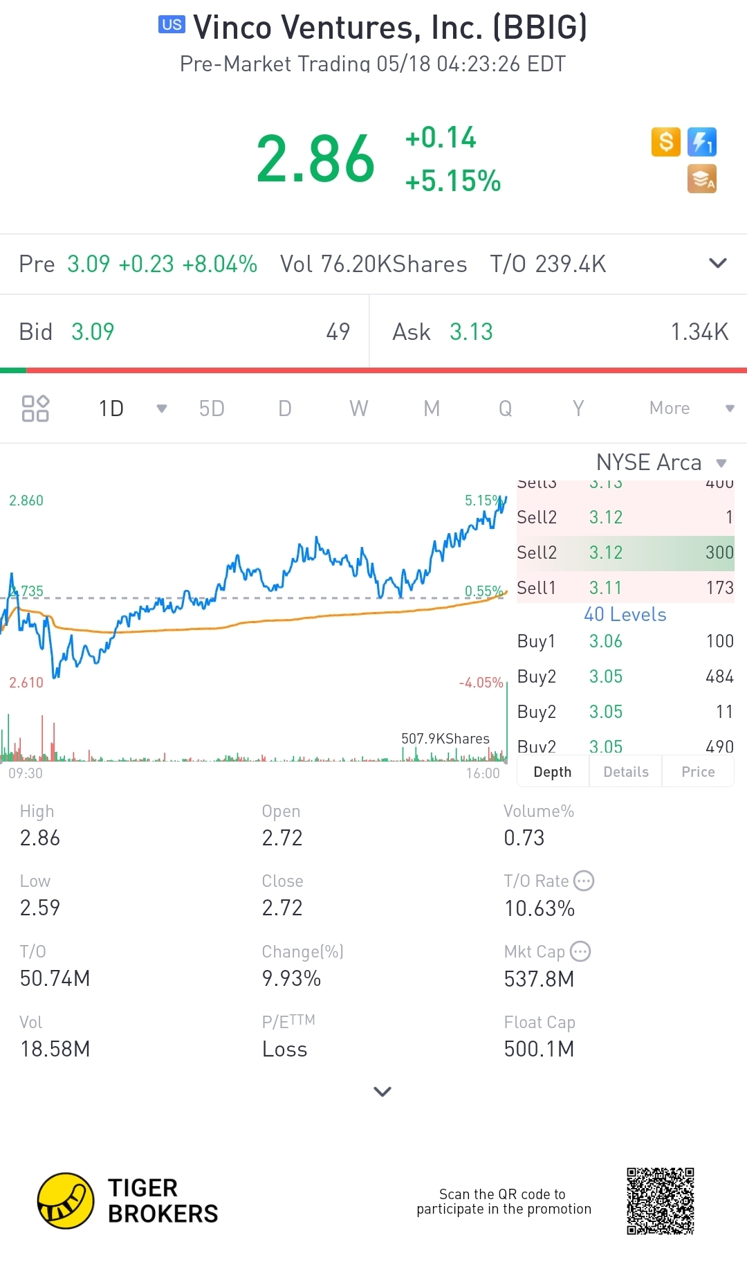Open the 1D timeframe dropdown arrow

click(162, 408)
